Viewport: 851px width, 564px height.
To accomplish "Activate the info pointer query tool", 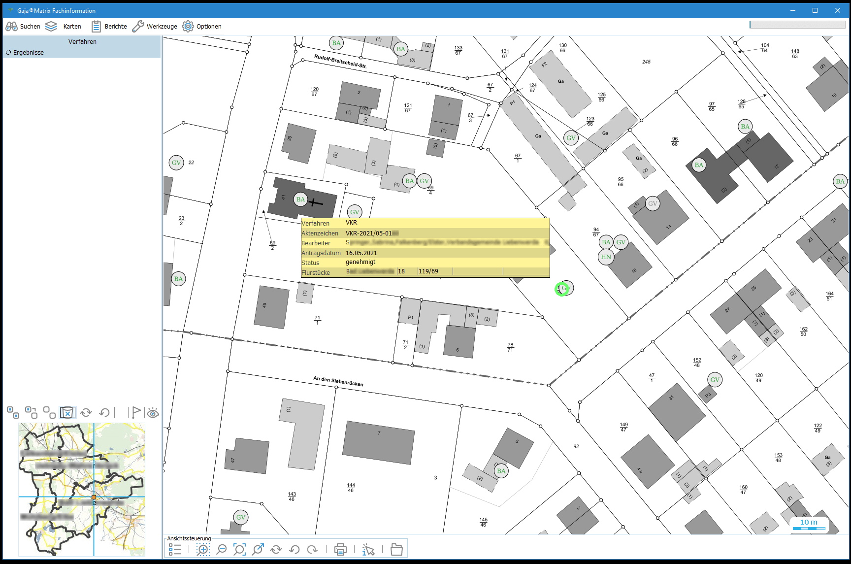I will click(368, 549).
